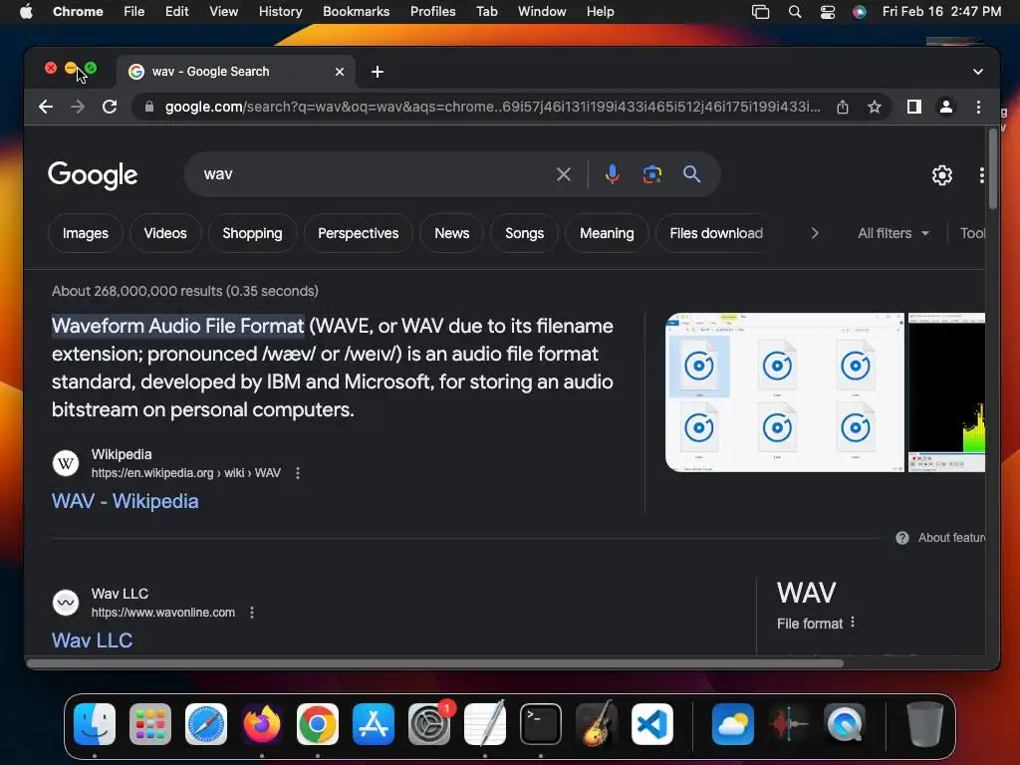This screenshot has width=1020, height=765.
Task: Open Terminal from the Dock
Action: coord(541,723)
